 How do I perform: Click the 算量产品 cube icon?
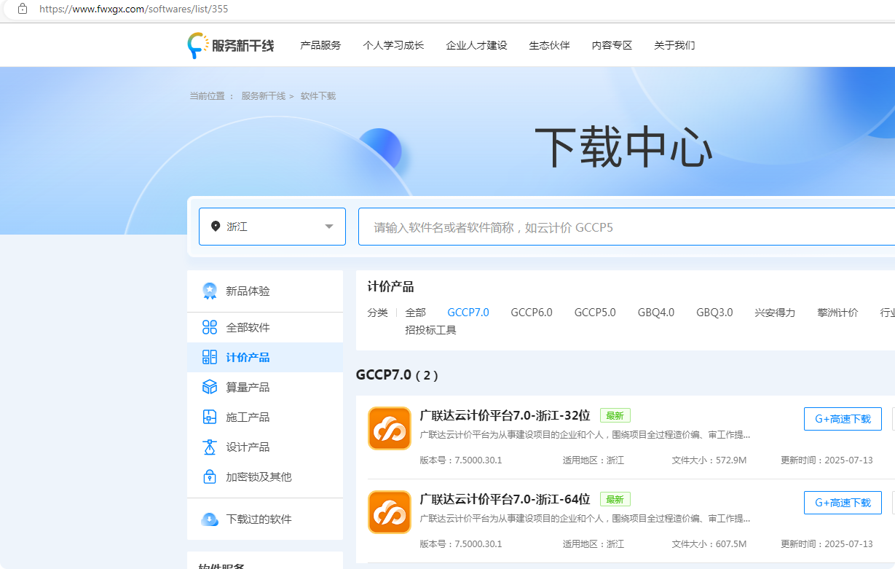click(210, 388)
